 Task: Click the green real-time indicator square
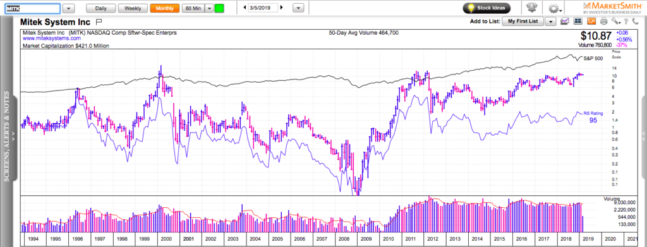[x=219, y=8]
